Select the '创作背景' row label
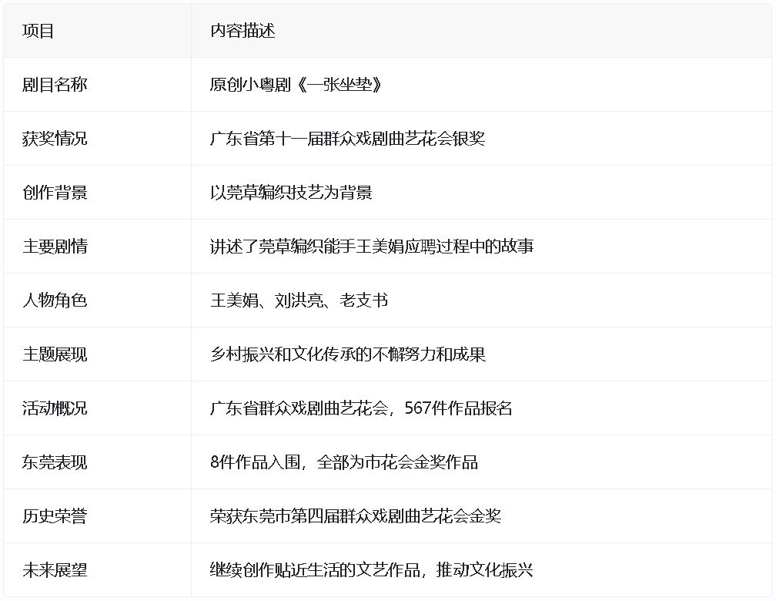Viewport: 776px width, 601px height. click(55, 193)
